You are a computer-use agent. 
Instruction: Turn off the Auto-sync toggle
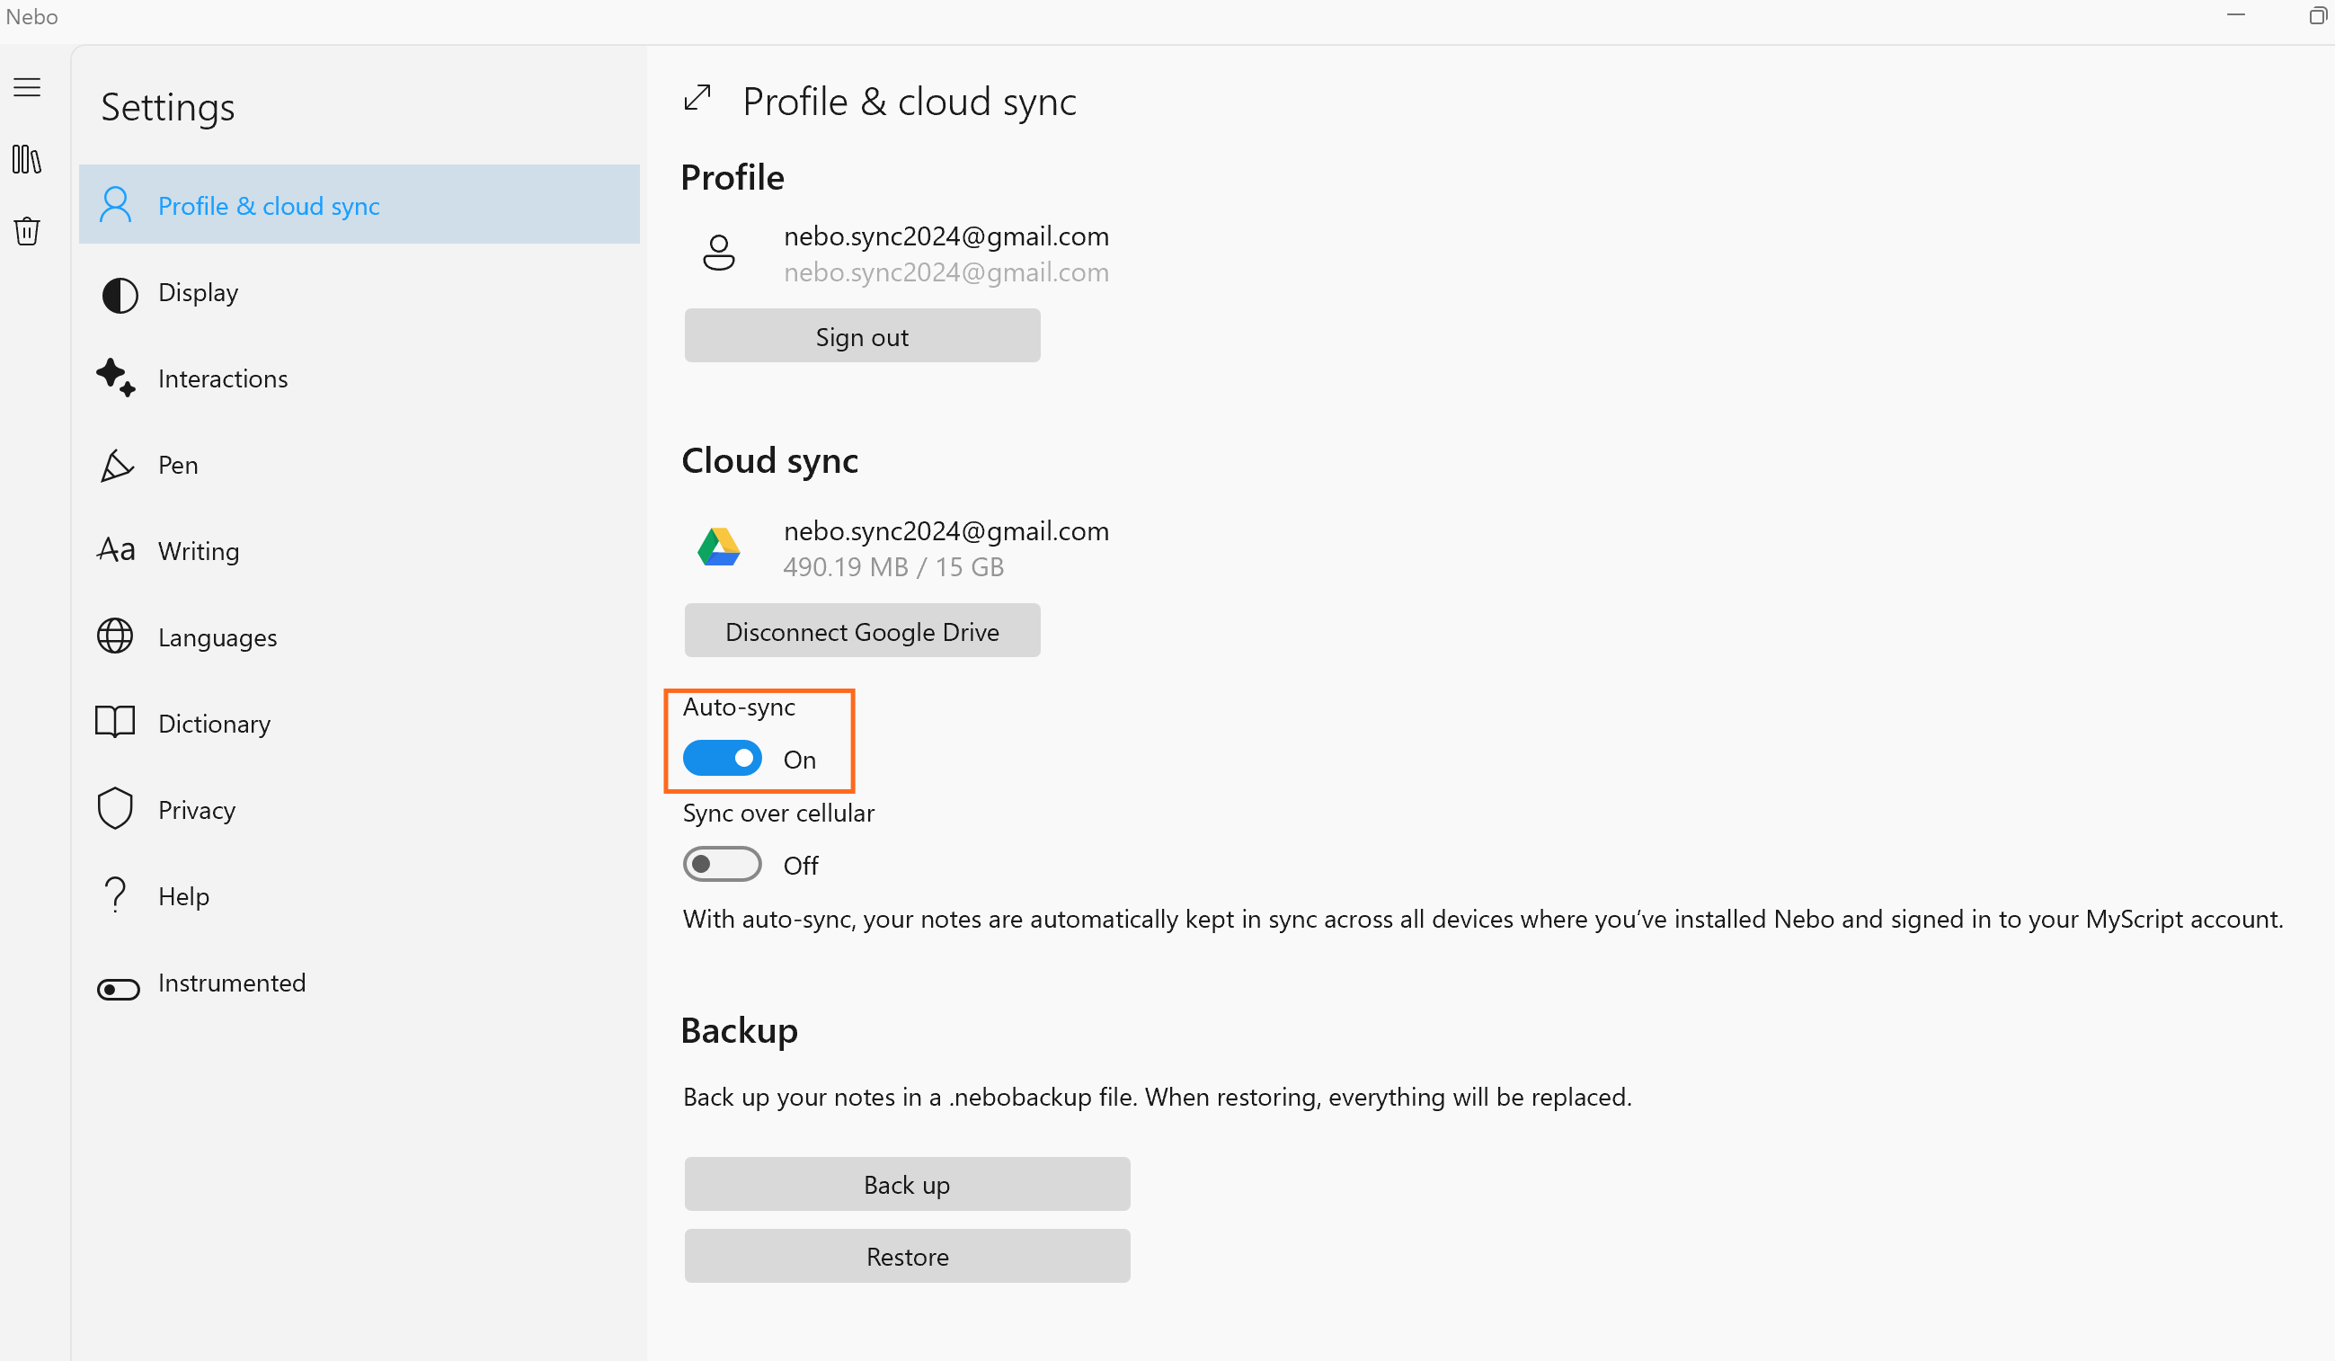point(722,759)
